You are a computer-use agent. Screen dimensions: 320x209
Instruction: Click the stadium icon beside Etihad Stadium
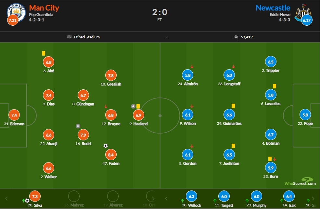pyautogui.click(x=69, y=37)
